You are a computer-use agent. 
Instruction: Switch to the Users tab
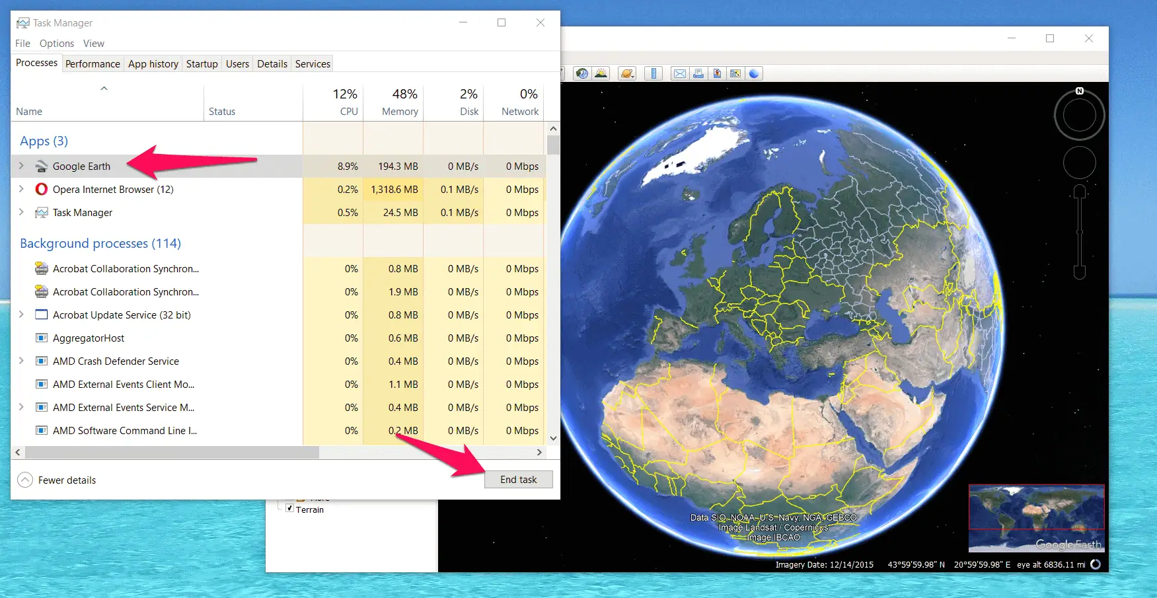237,64
